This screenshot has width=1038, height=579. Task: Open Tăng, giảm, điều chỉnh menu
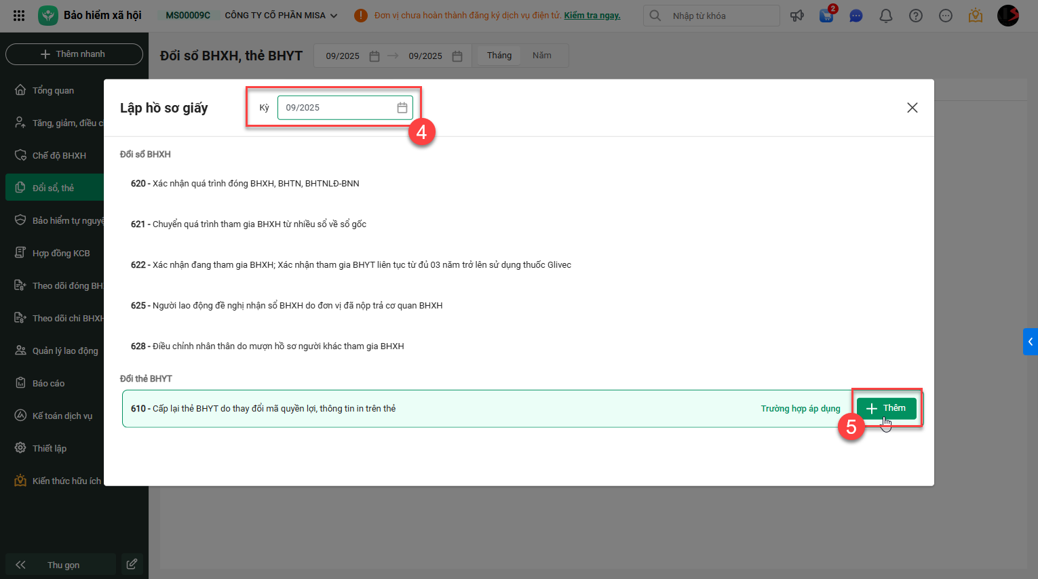58,123
